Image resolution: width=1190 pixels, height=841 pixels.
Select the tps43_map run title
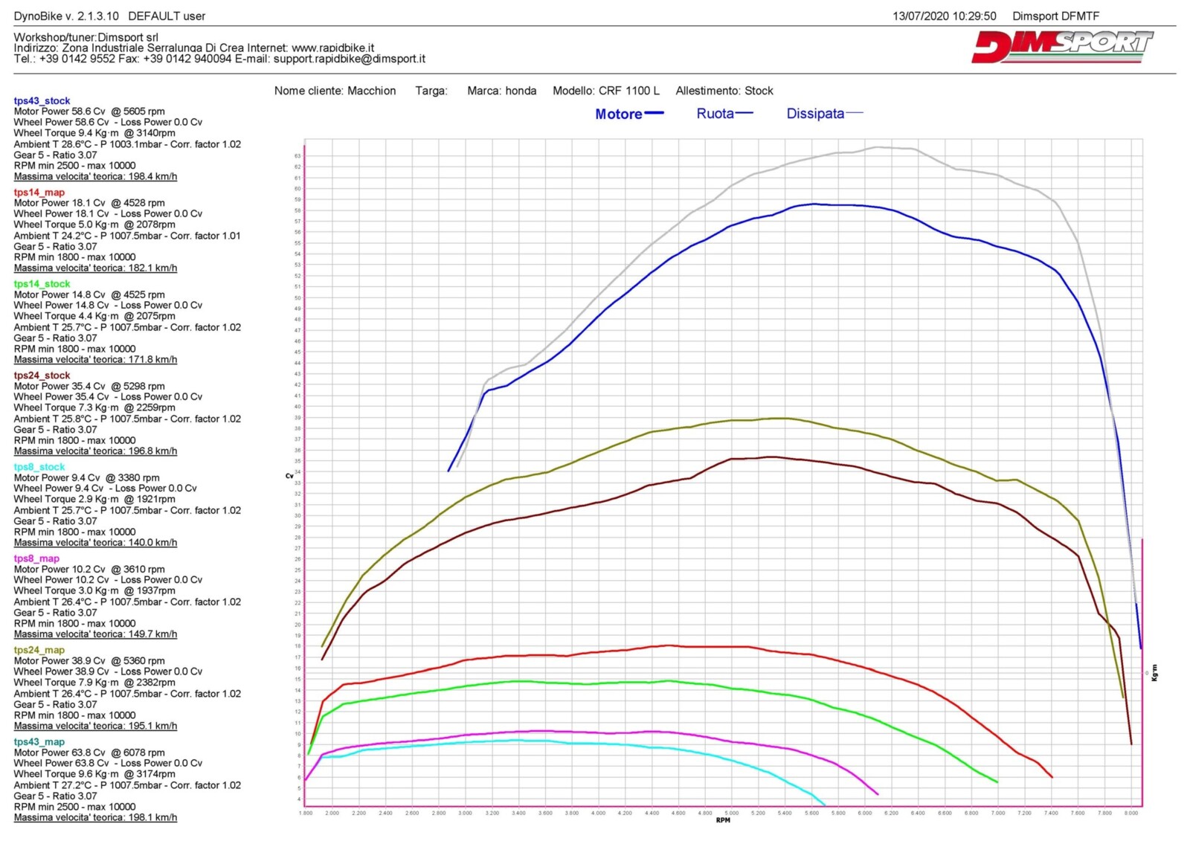39,741
